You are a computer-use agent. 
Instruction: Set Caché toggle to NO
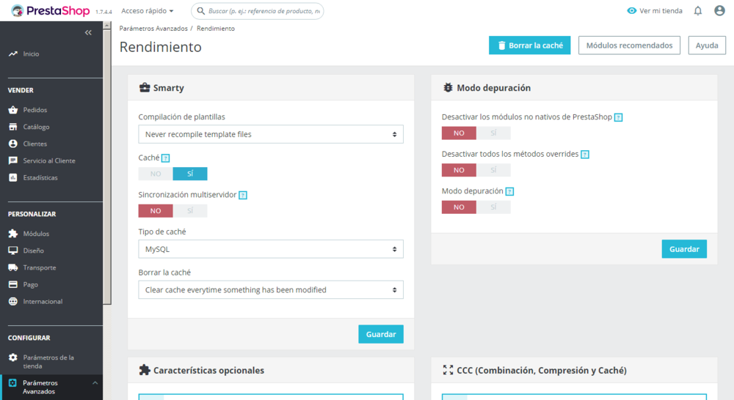(156, 174)
